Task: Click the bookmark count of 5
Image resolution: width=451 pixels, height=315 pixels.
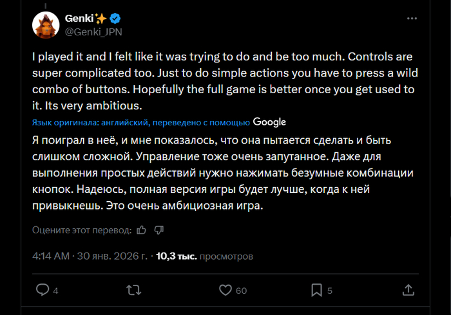Action: point(329,291)
